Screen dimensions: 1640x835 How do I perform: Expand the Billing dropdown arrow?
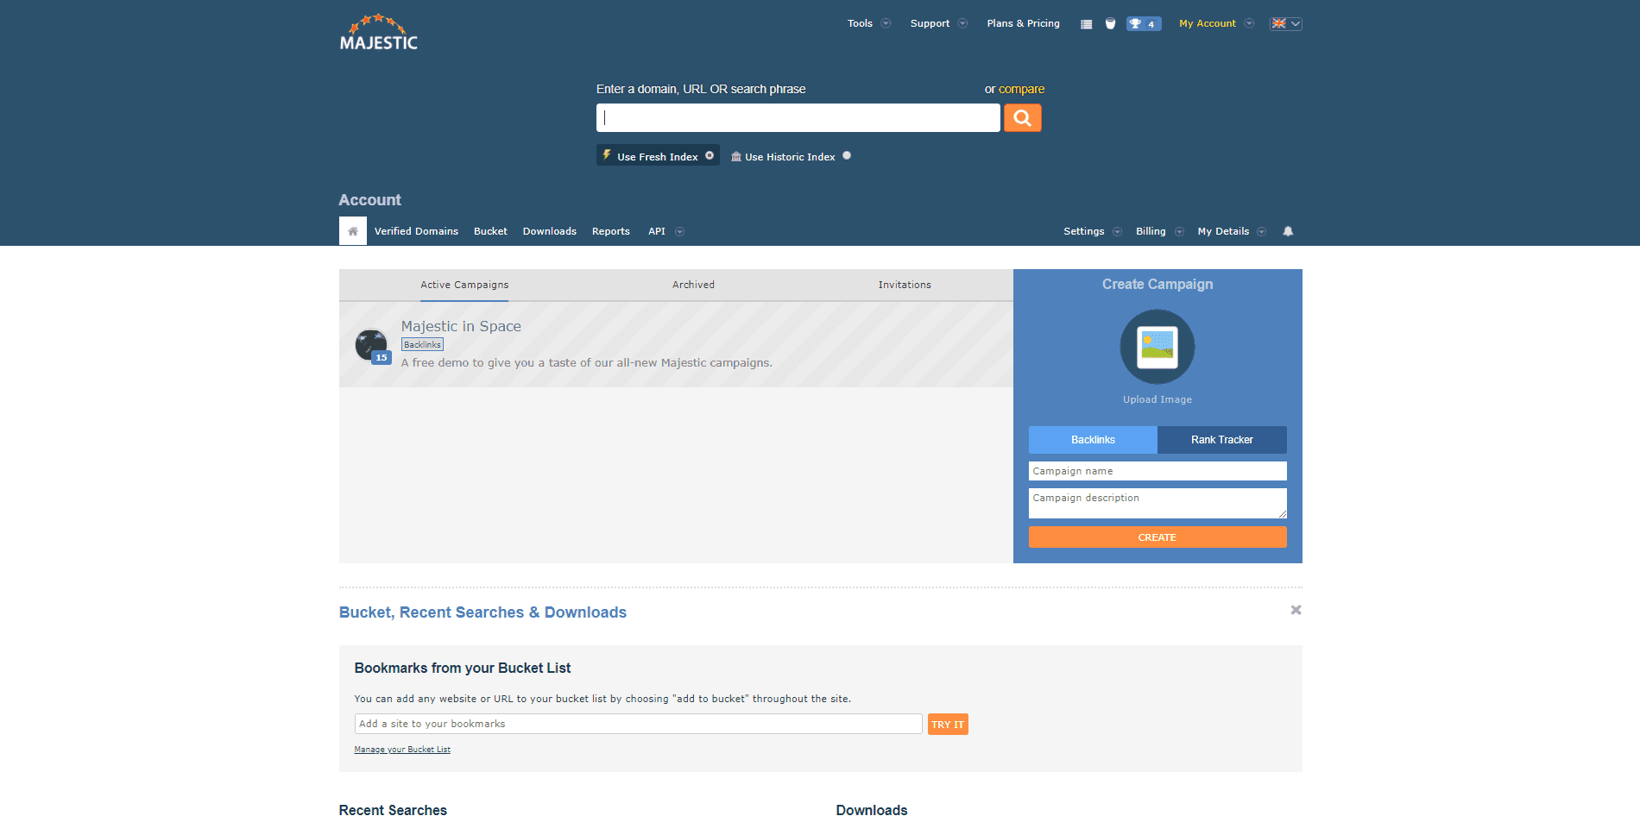pos(1179,231)
